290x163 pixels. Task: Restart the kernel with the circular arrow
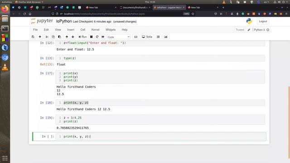point(97,37)
